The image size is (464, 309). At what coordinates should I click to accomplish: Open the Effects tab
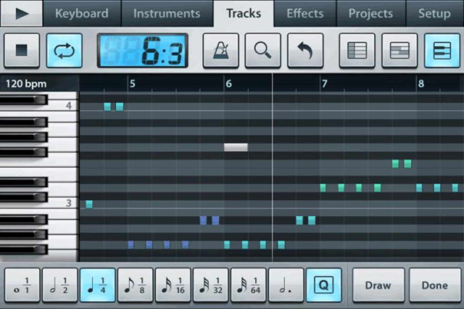click(305, 14)
